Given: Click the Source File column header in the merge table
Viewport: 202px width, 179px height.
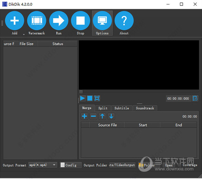Looking at the screenshot, I should pos(107,125).
